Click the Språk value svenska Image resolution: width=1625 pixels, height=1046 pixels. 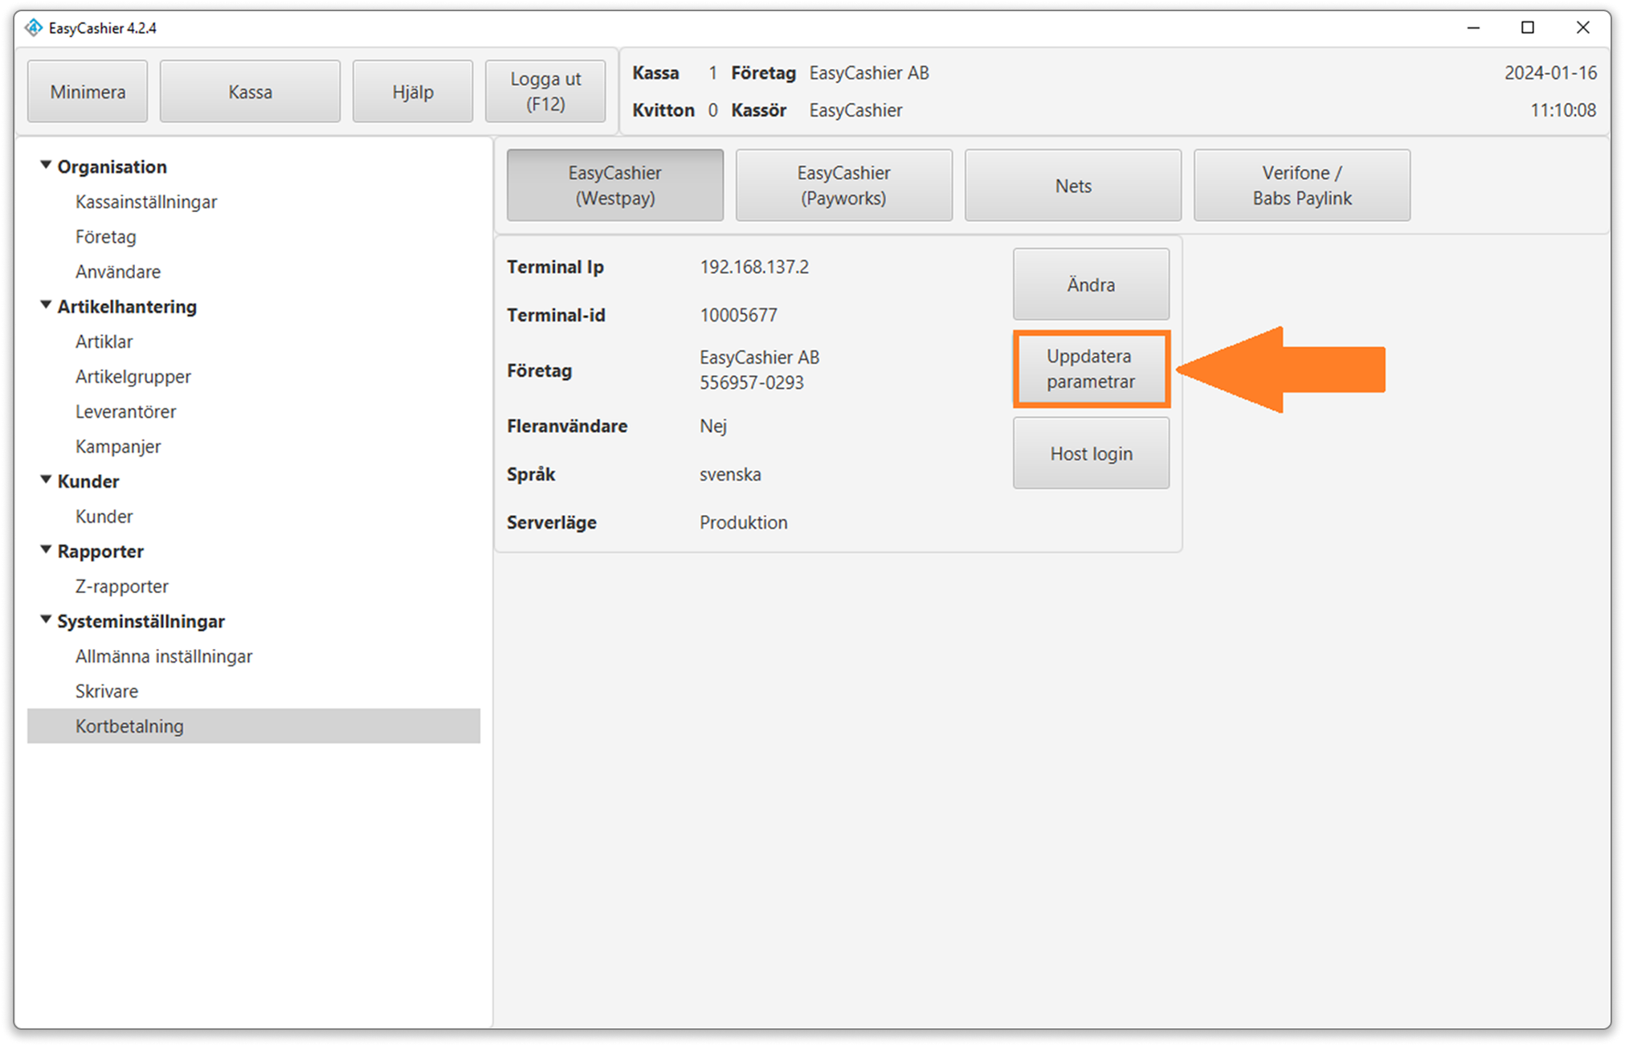(x=730, y=474)
